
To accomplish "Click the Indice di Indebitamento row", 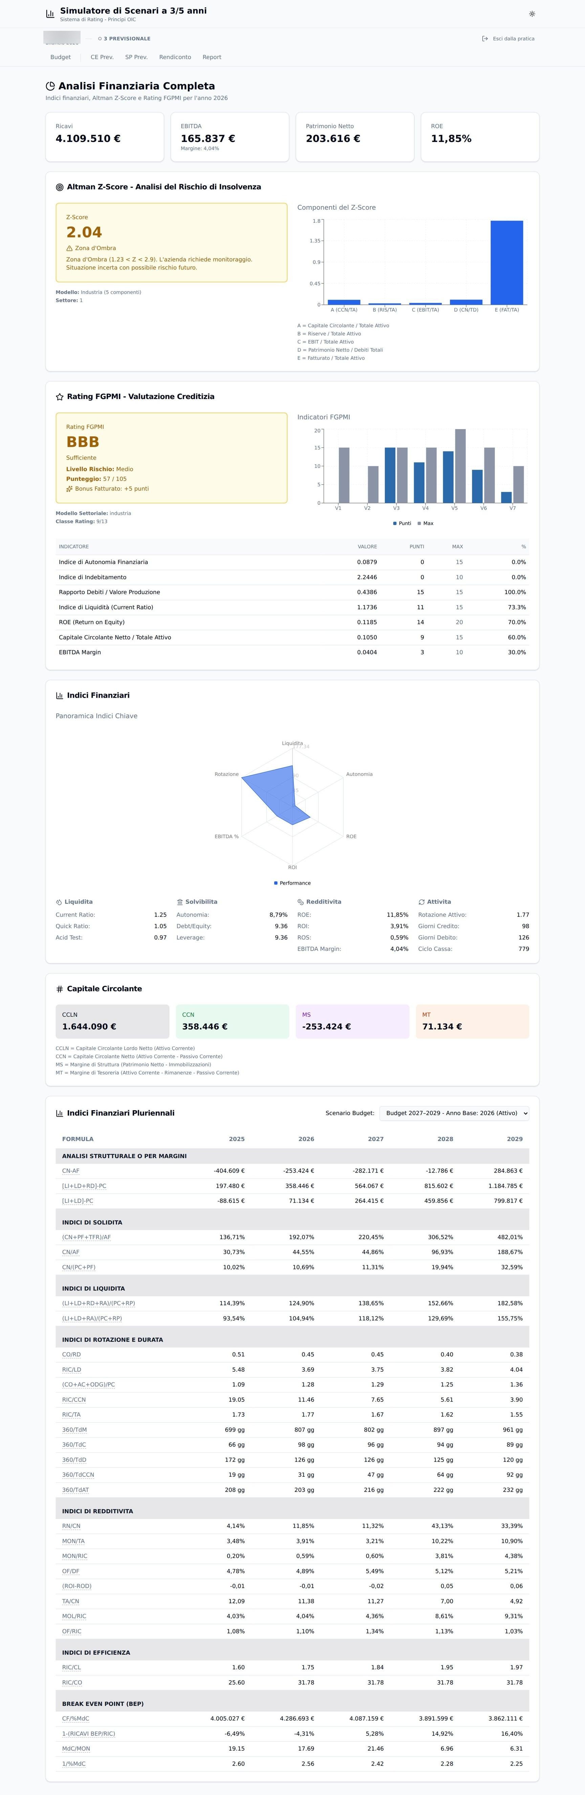I will click(292, 577).
